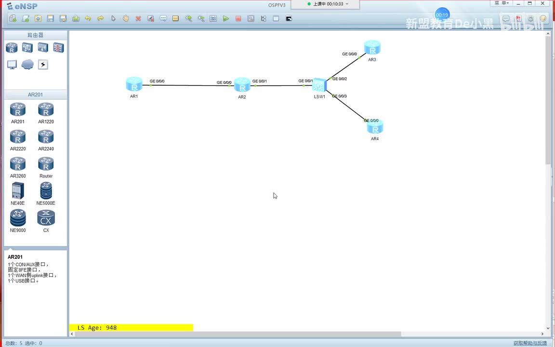Select router AR1 on the canvas

[134, 84]
